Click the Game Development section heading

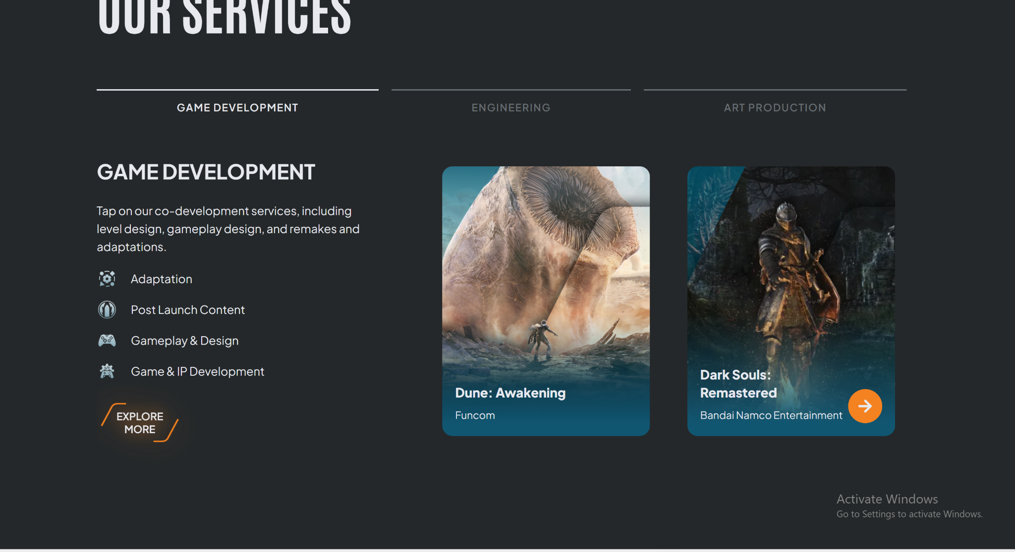pyautogui.click(x=206, y=172)
